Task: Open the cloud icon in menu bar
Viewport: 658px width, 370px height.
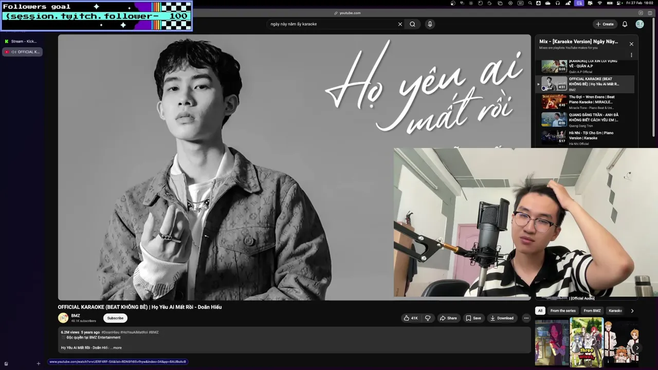Action: [x=547, y=3]
